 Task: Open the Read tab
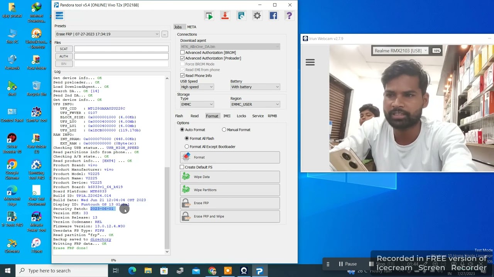(195, 116)
